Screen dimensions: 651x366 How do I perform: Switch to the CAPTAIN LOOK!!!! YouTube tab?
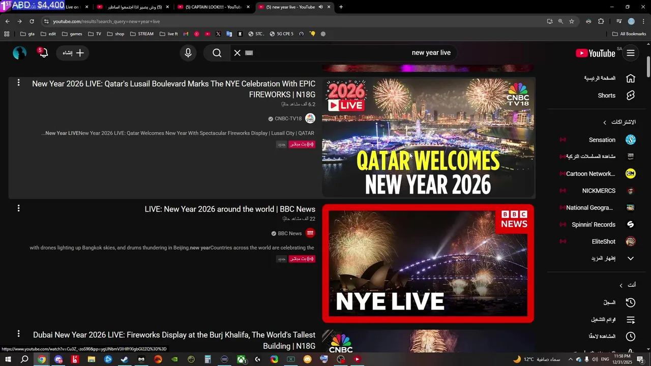[214, 7]
